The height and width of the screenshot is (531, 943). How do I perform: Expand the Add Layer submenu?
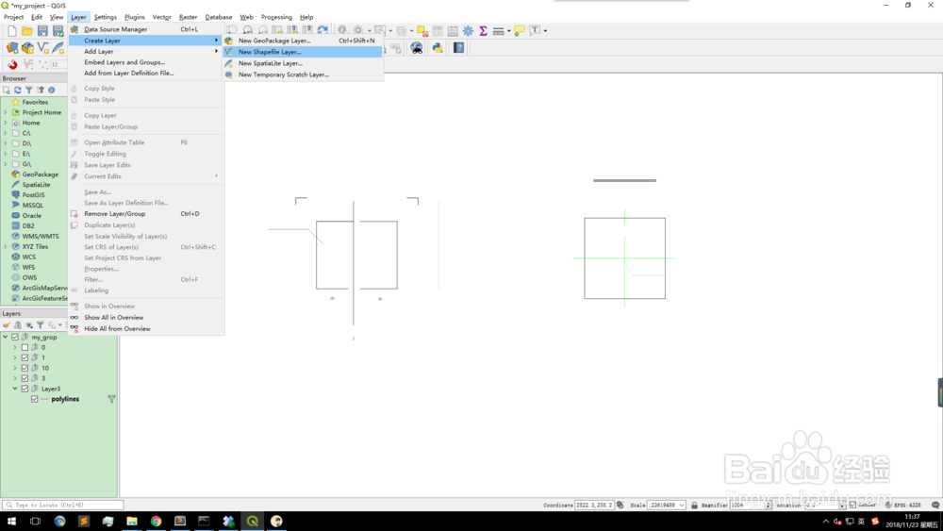(x=145, y=51)
